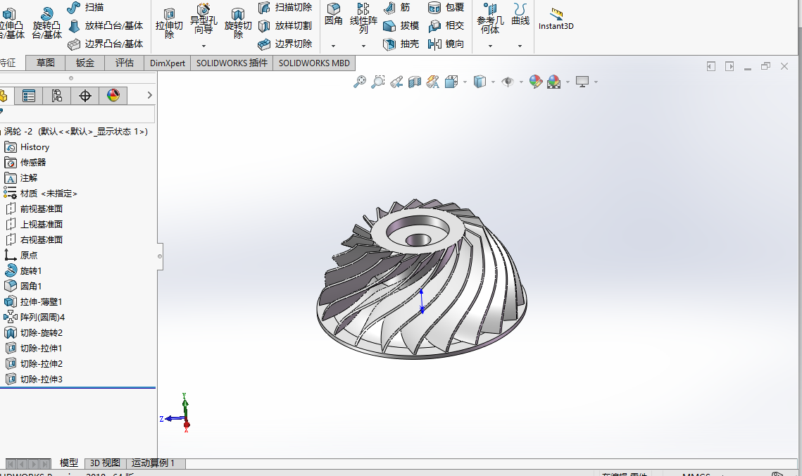The height and width of the screenshot is (476, 802).
Task: Open the Display Style cube dropdown
Action: [493, 82]
